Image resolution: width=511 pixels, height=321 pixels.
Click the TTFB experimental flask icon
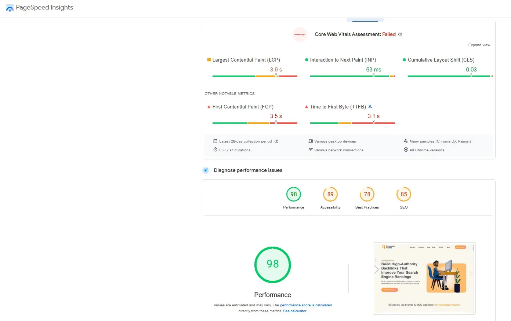pos(370,107)
